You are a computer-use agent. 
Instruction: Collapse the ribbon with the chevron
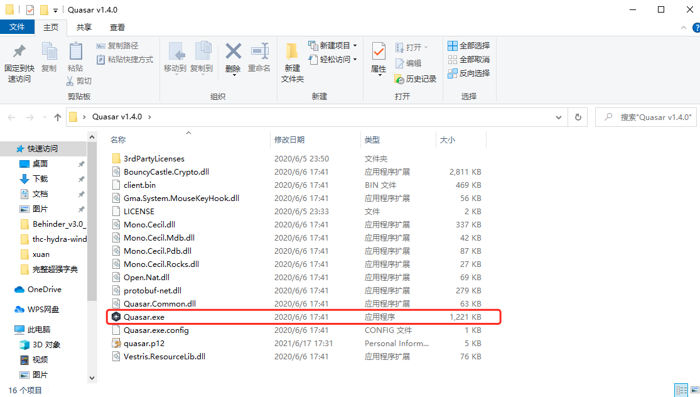683,27
